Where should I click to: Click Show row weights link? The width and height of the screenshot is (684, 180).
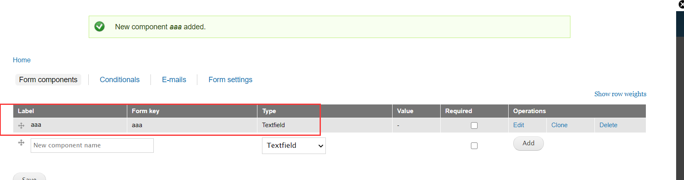620,94
